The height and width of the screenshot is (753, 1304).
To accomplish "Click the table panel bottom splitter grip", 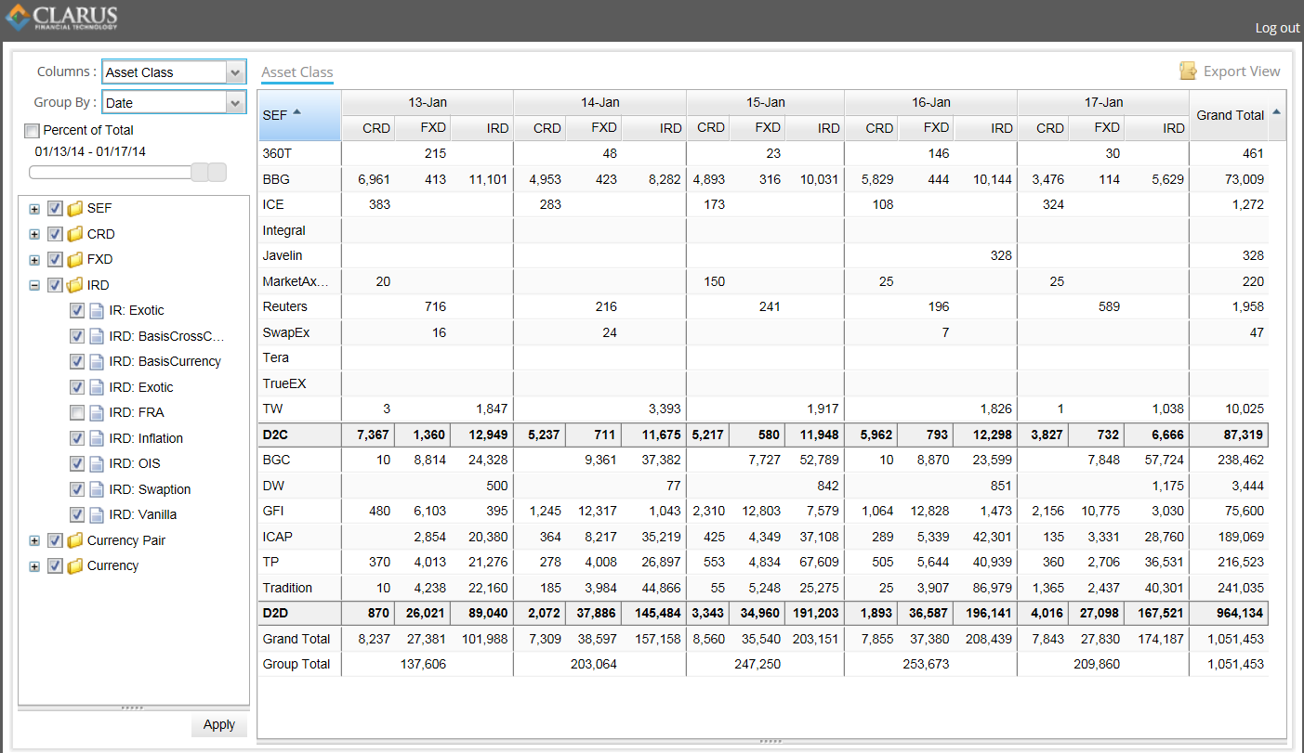I will [x=771, y=741].
